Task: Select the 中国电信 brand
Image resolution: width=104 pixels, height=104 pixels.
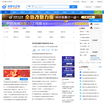Action: (x=51, y=32)
